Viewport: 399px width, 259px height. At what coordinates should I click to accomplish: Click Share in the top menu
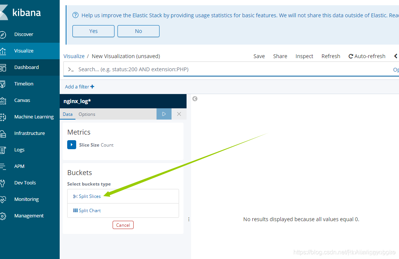[280, 56]
